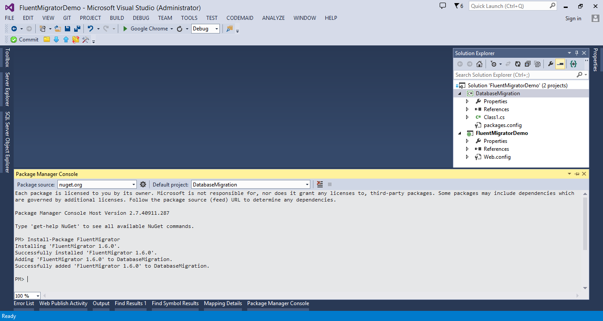Open Find in Files icon
The image size is (603, 321).
230,29
